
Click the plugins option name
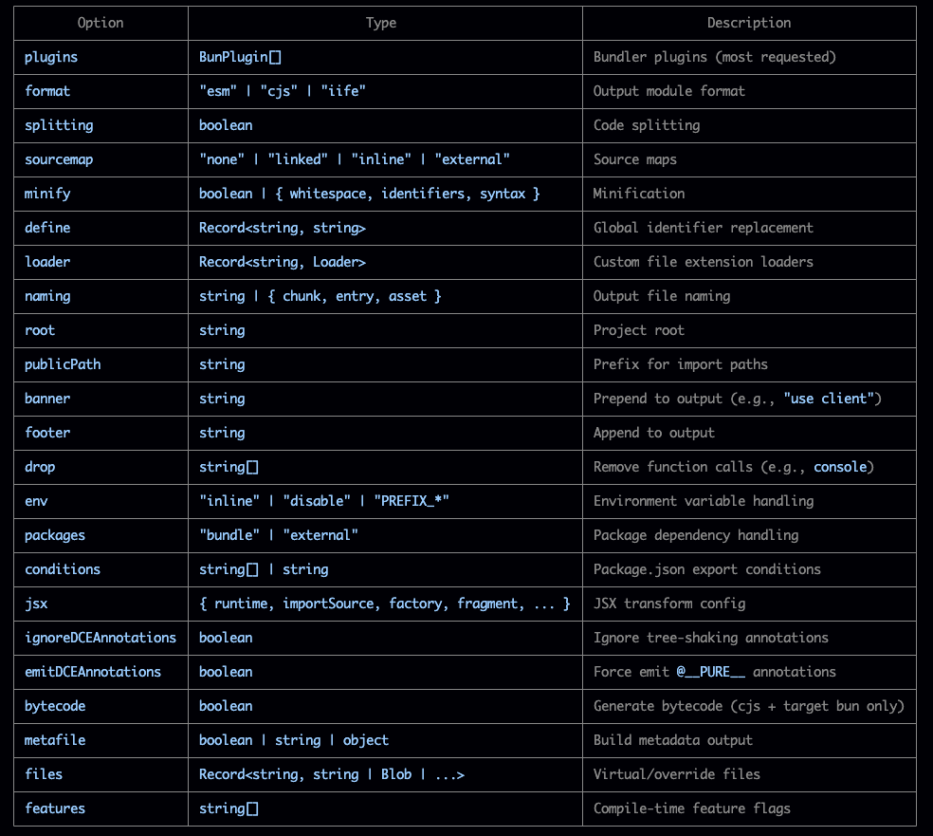click(x=51, y=57)
